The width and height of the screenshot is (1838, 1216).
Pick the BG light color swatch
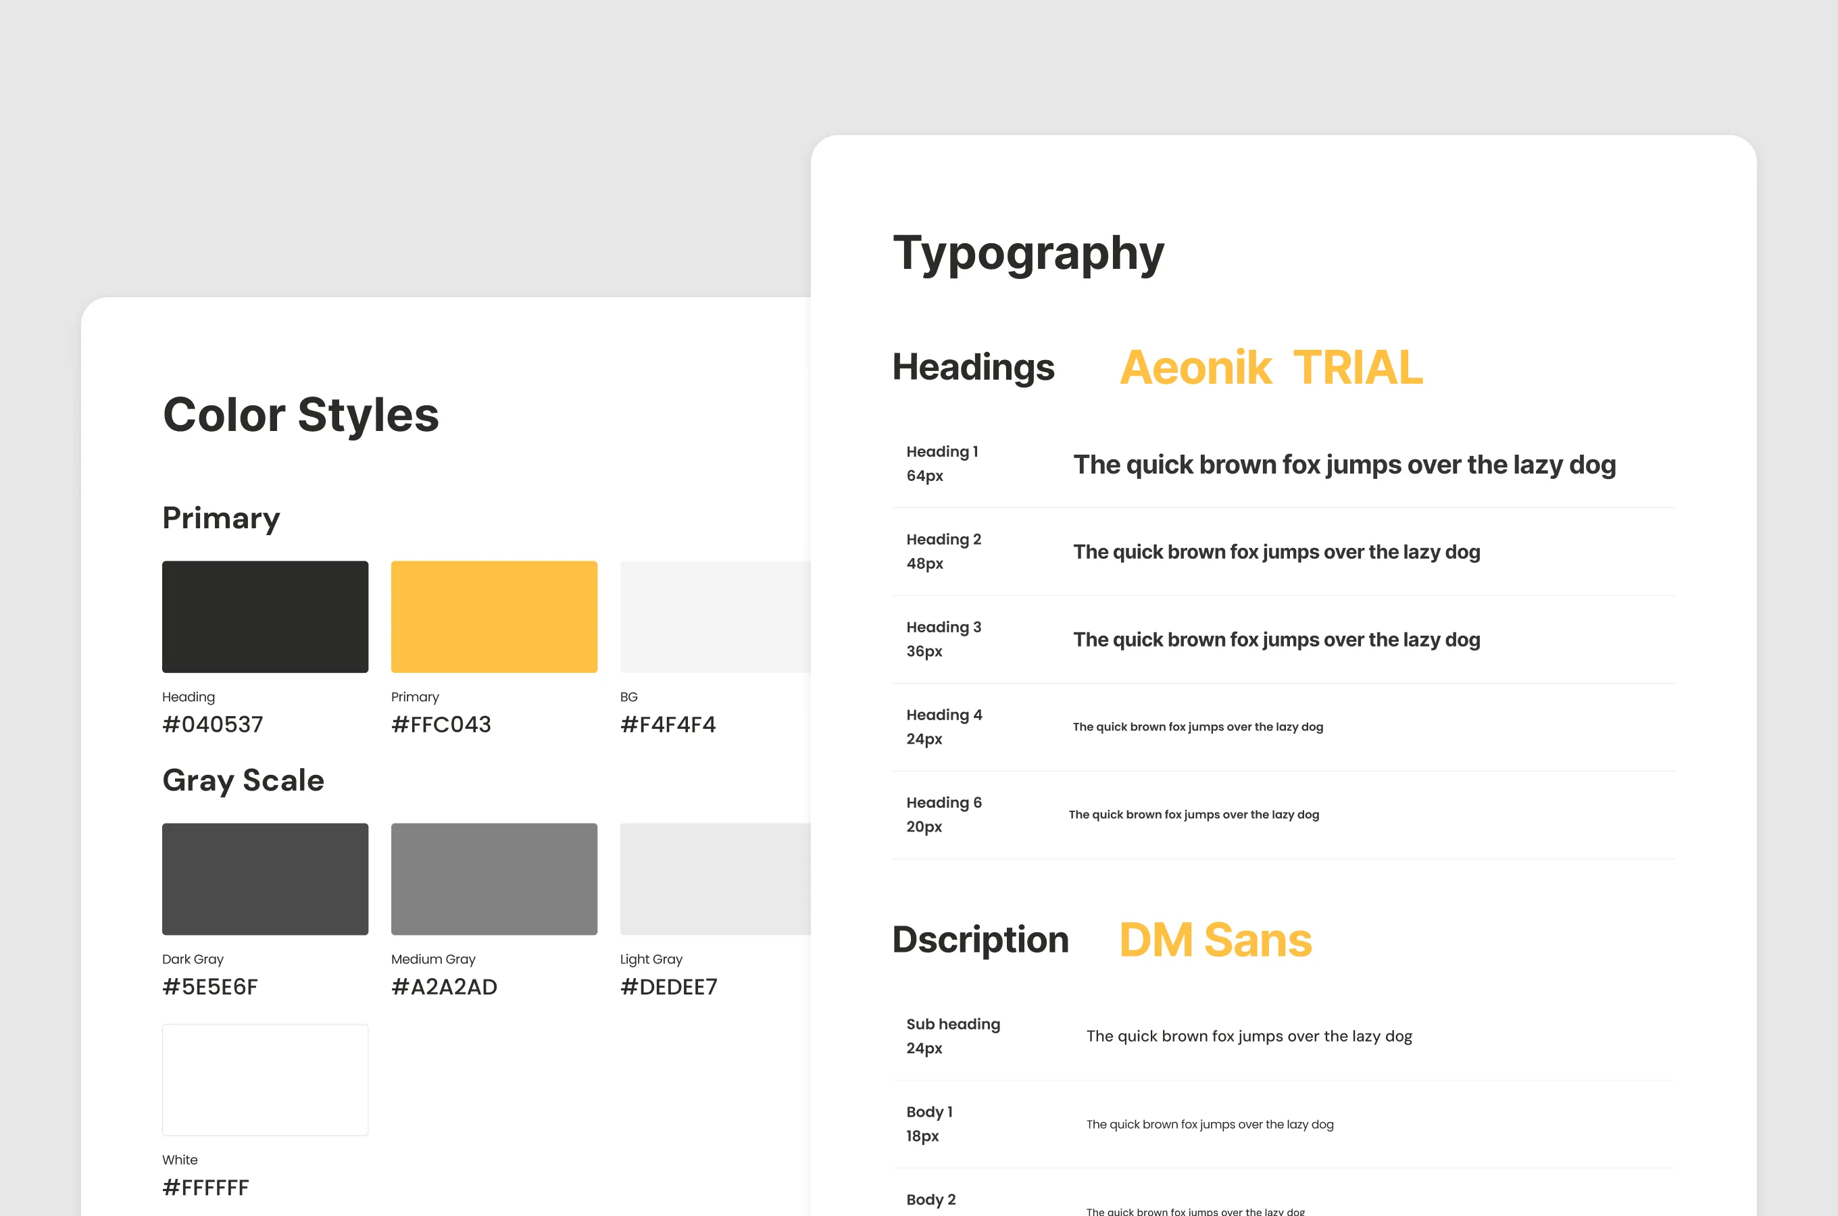(x=715, y=617)
